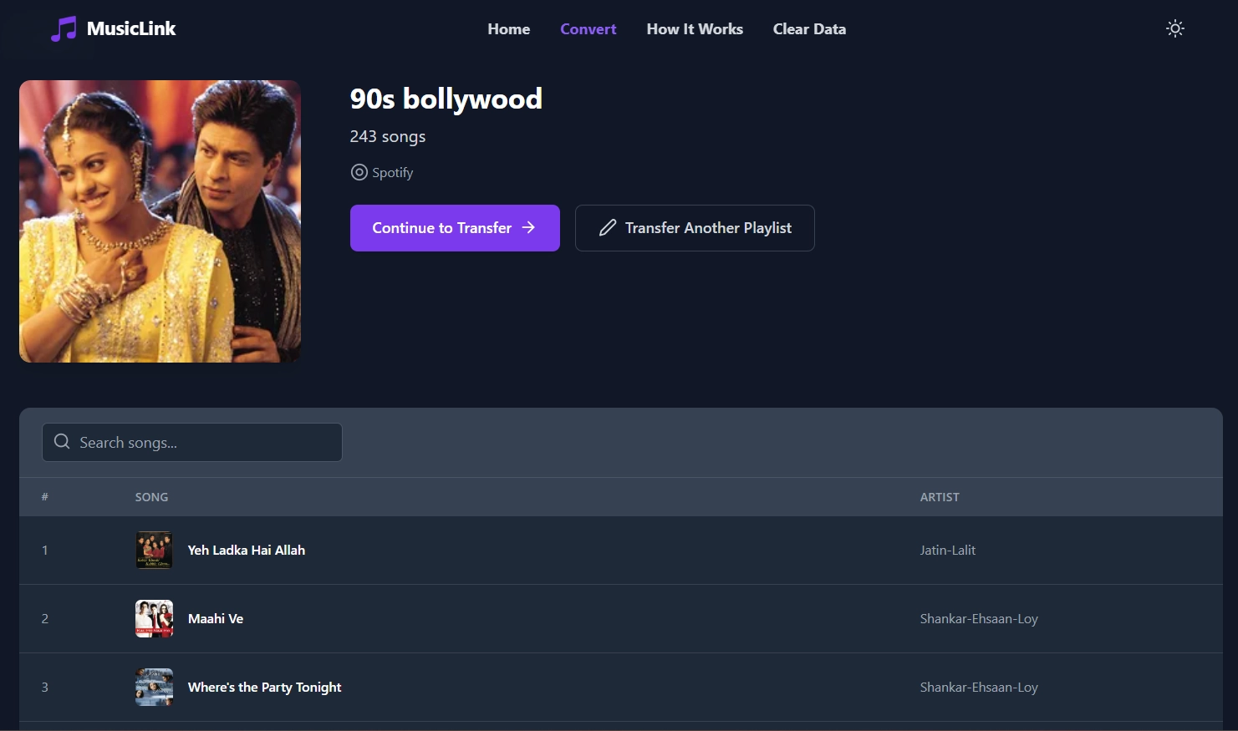1238x731 pixels.
Task: Select the Yeh Ladka Hai Allah song title
Action: (246, 550)
